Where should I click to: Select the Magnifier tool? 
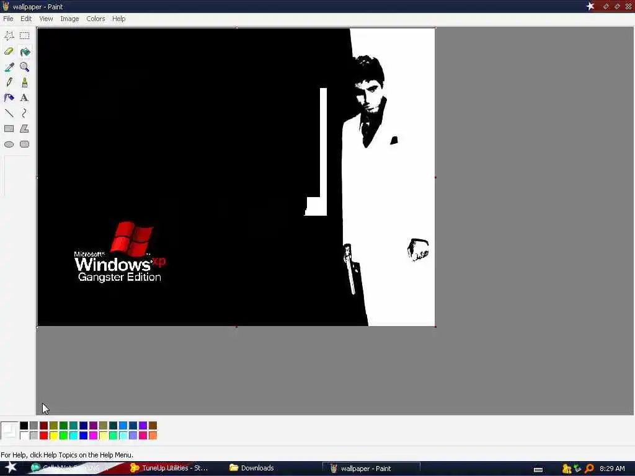(x=24, y=67)
